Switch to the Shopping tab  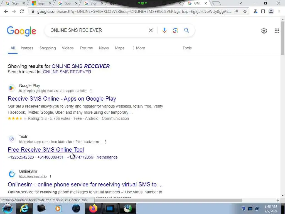point(48,48)
